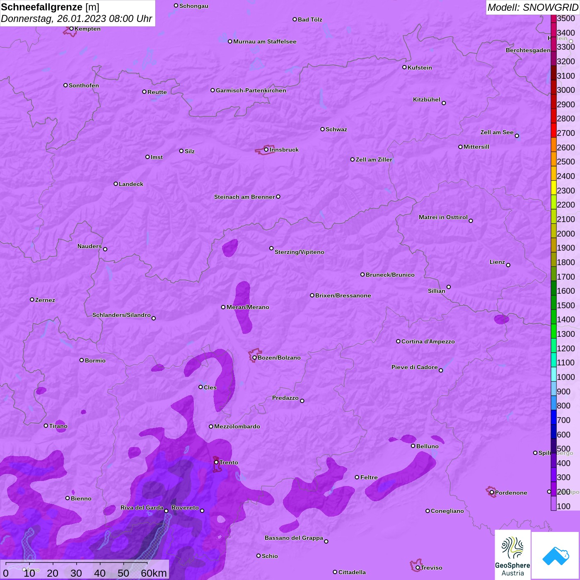Click the 3500 legend value
The image size is (580, 580).
tap(566, 18)
